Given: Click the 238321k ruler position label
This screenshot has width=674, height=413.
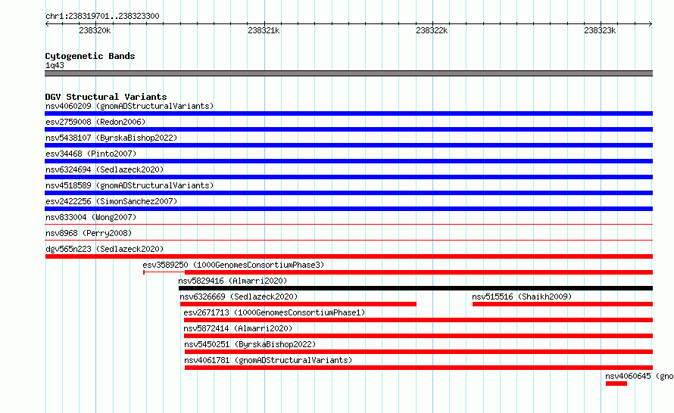Looking at the screenshot, I should tap(264, 30).
